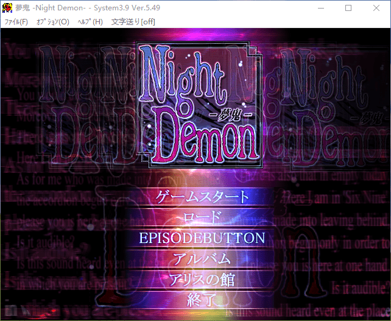The image size is (391, 321).
Task: Minimize the game window
Action: (x=320, y=8)
